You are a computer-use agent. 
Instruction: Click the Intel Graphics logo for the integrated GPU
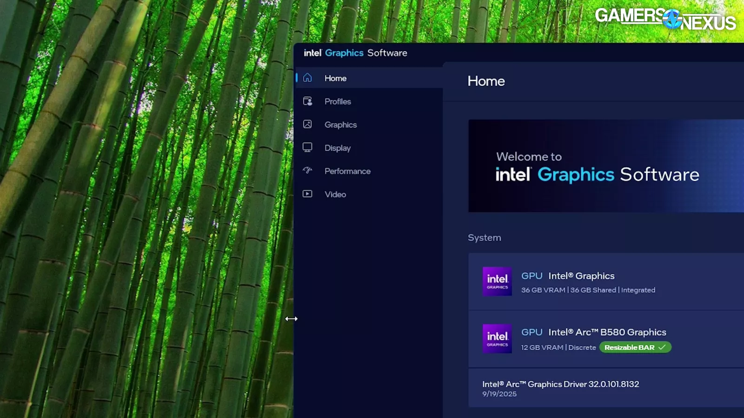tap(497, 281)
